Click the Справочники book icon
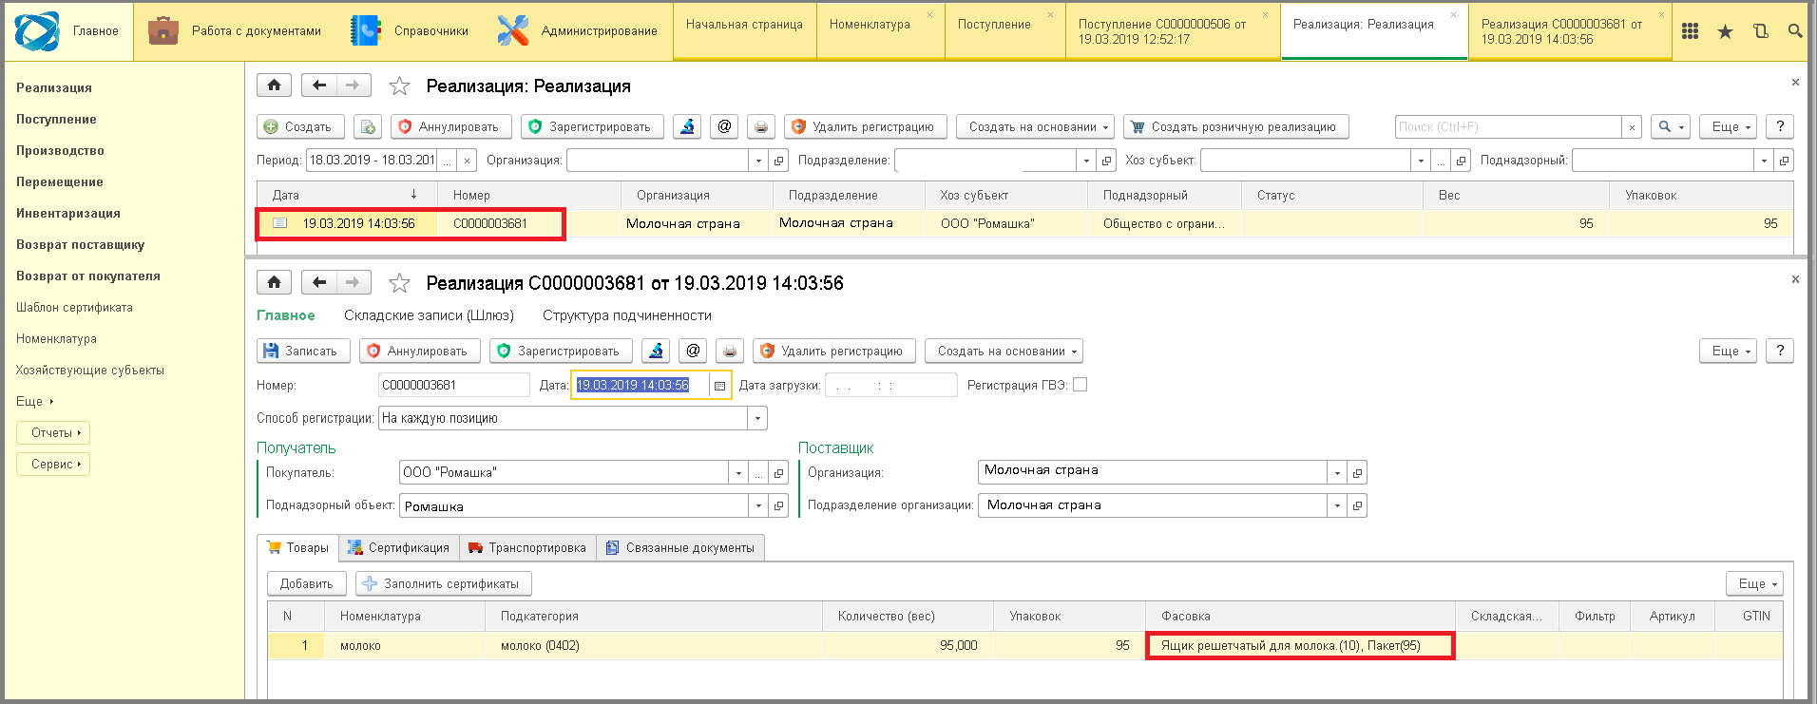The image size is (1817, 704). coord(366,30)
